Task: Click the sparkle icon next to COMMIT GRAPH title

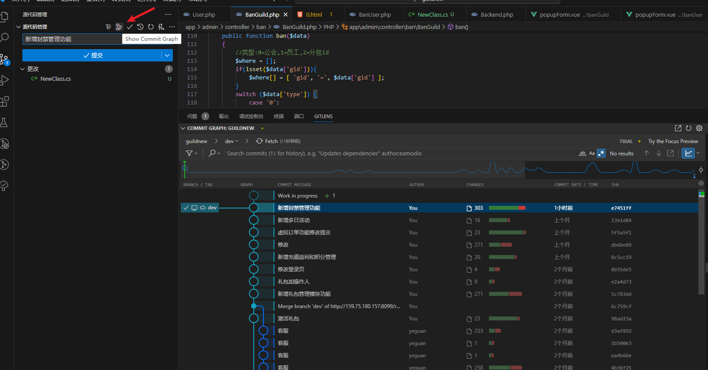Action: click(262, 128)
